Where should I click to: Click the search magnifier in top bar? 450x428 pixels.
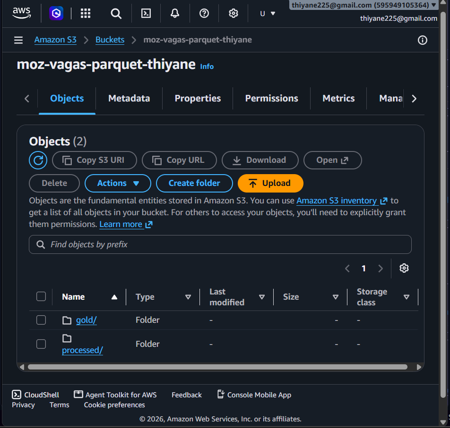point(116,13)
